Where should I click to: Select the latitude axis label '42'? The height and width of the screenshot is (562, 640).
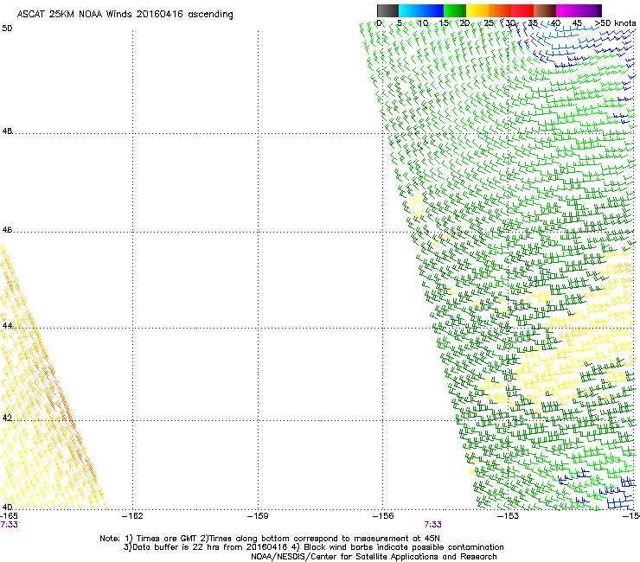[7, 418]
